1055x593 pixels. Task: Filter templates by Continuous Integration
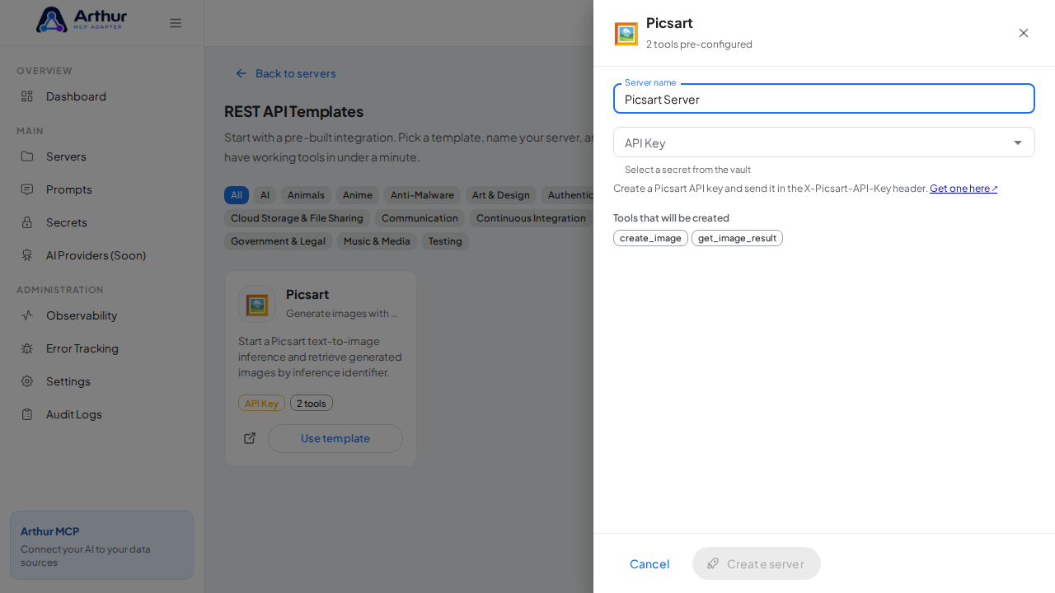click(531, 218)
